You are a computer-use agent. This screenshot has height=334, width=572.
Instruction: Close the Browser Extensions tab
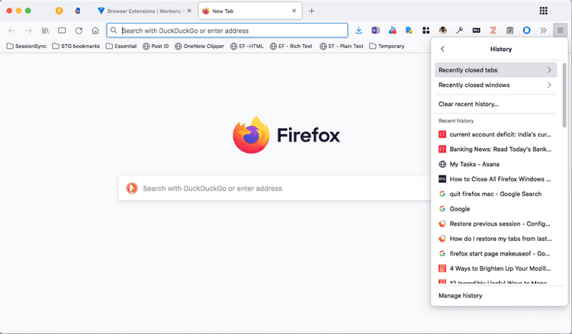click(x=189, y=11)
